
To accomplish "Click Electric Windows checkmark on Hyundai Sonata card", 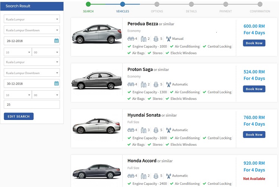I will click(x=167, y=144).
